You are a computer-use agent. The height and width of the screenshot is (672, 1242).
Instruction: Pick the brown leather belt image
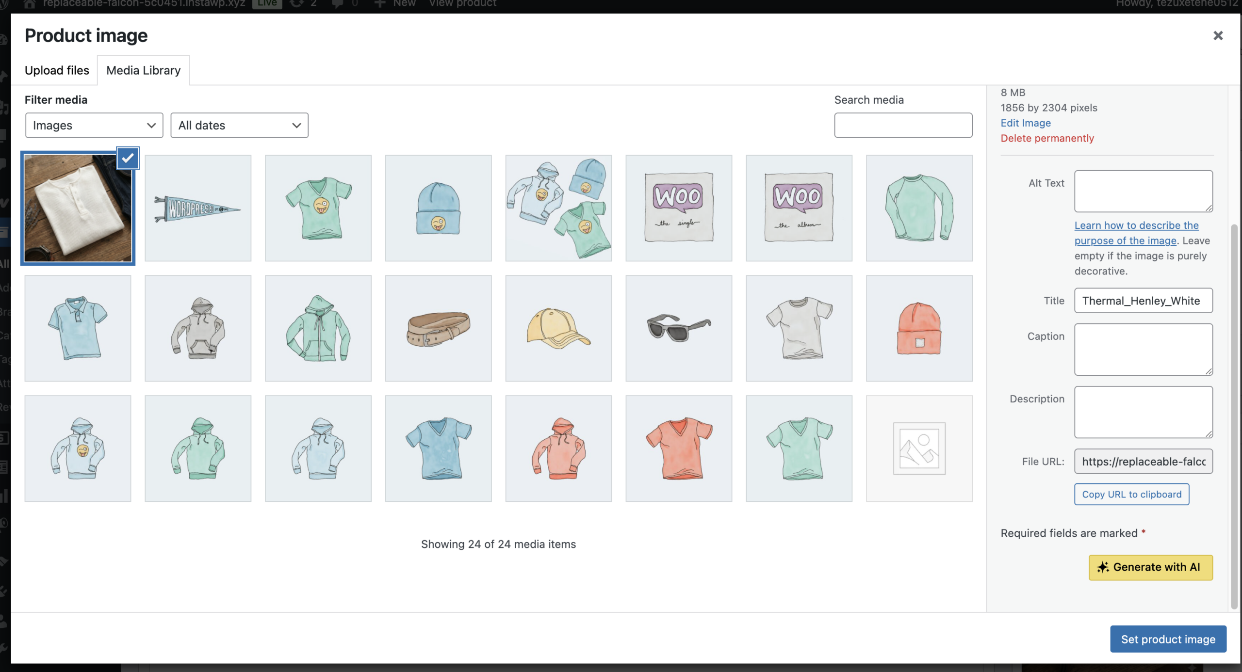click(438, 328)
